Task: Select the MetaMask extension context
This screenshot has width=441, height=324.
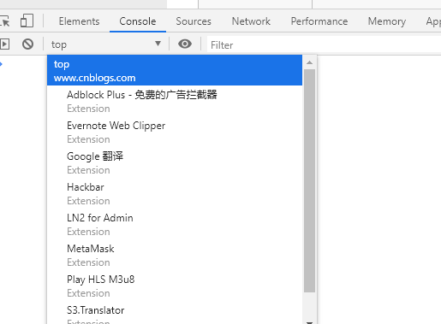Action: [x=175, y=255]
